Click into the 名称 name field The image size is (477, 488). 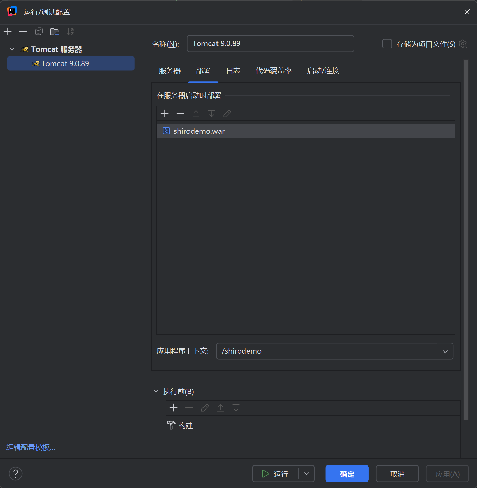tap(270, 44)
